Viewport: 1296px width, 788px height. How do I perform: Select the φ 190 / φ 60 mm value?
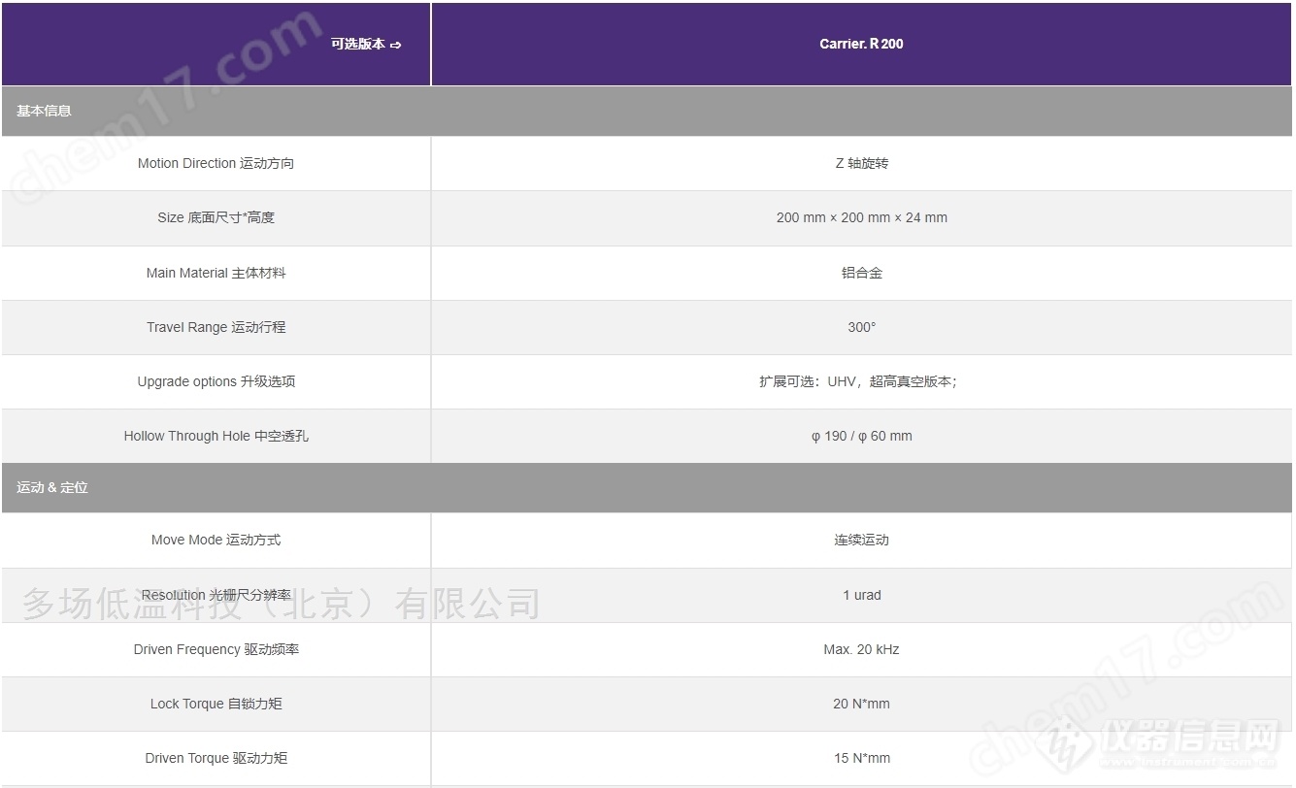pos(861,436)
